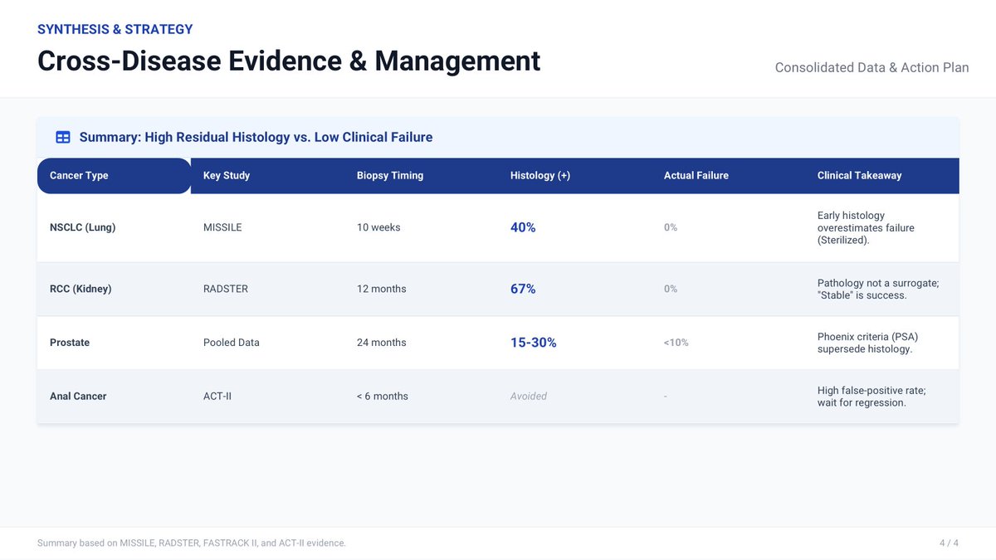The height and width of the screenshot is (560, 996).
Task: Click the 'MISSILE' study cell
Action: click(222, 227)
